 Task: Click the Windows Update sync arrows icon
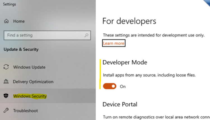[6, 67]
